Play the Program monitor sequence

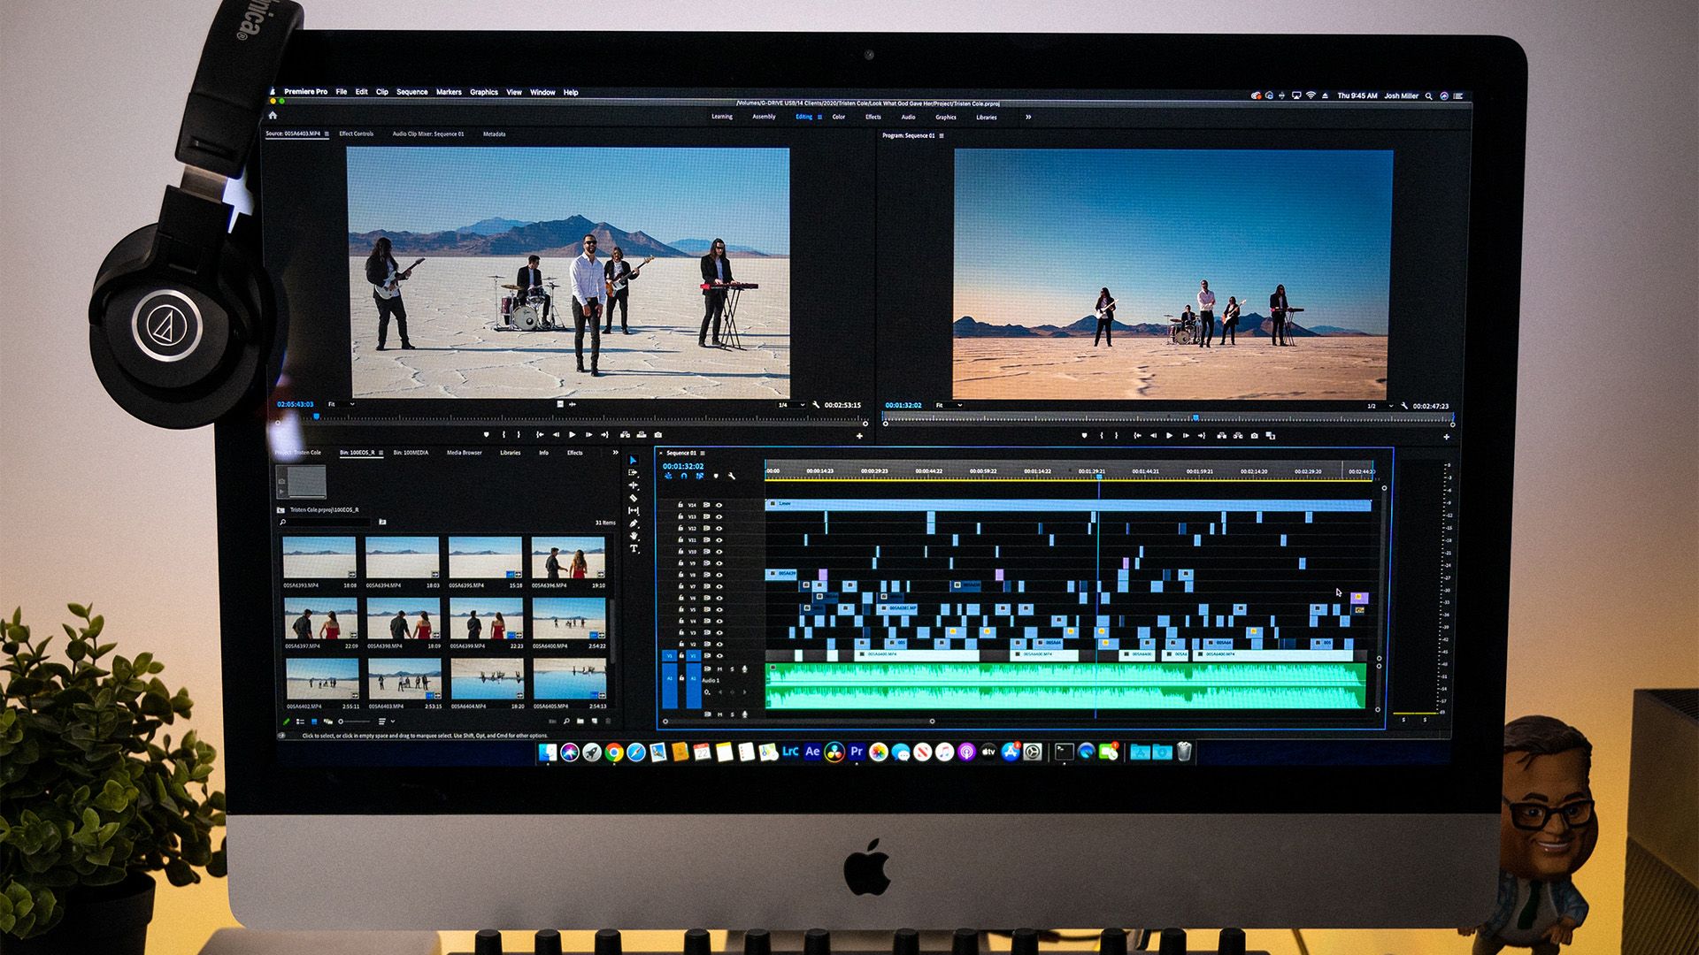click(1169, 436)
